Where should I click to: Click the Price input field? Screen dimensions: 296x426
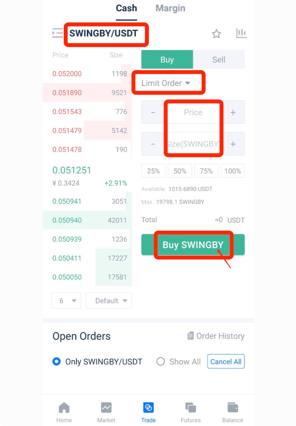point(193,112)
